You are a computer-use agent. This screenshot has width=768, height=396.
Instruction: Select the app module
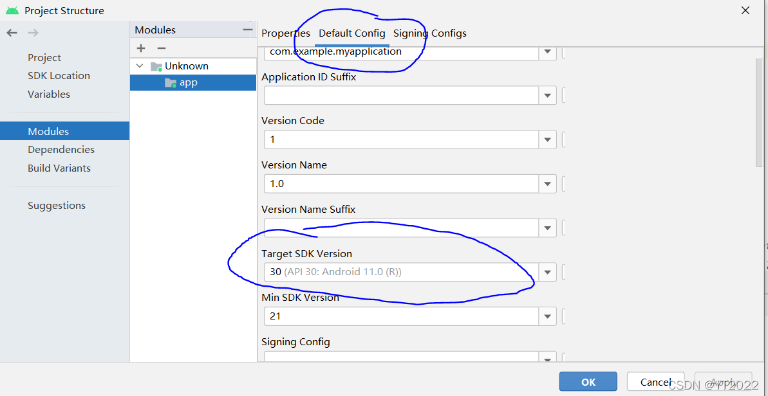[193, 83]
